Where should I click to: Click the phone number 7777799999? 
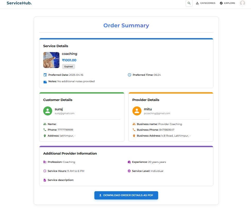65,130
